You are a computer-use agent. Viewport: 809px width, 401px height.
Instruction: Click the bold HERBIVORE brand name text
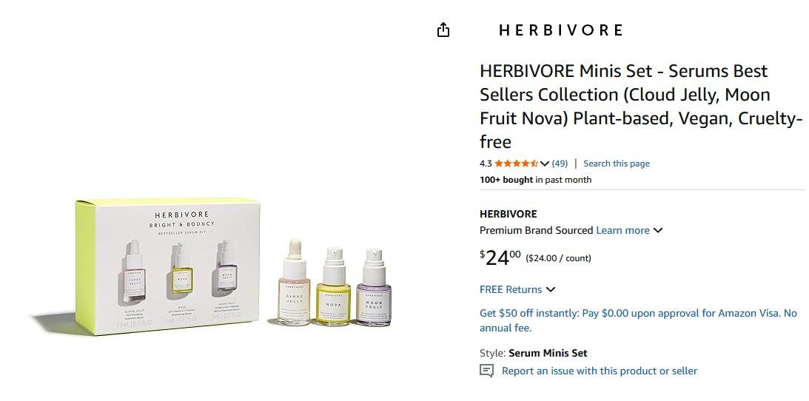tap(508, 214)
